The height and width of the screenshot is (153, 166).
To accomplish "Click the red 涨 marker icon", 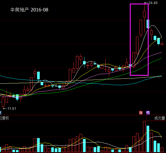I will click(141, 113).
